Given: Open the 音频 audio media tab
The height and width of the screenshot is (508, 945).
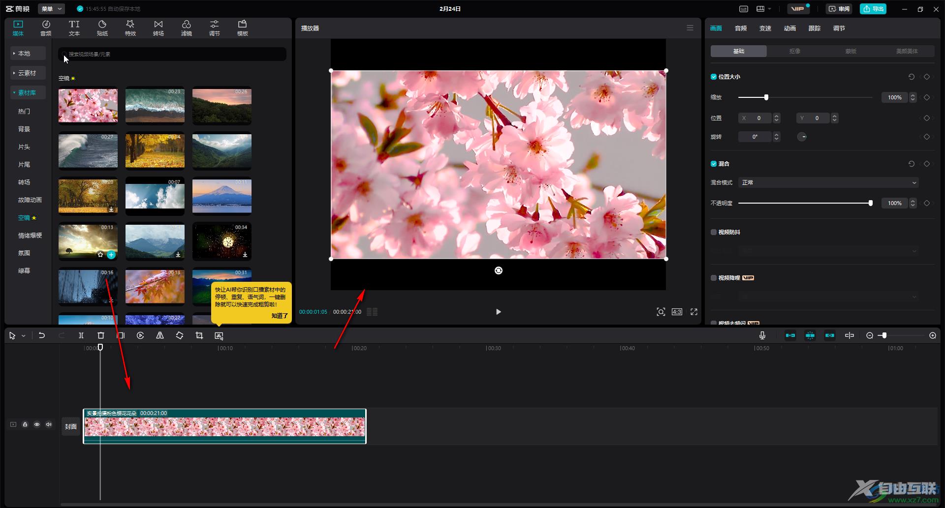Looking at the screenshot, I should 46,28.
